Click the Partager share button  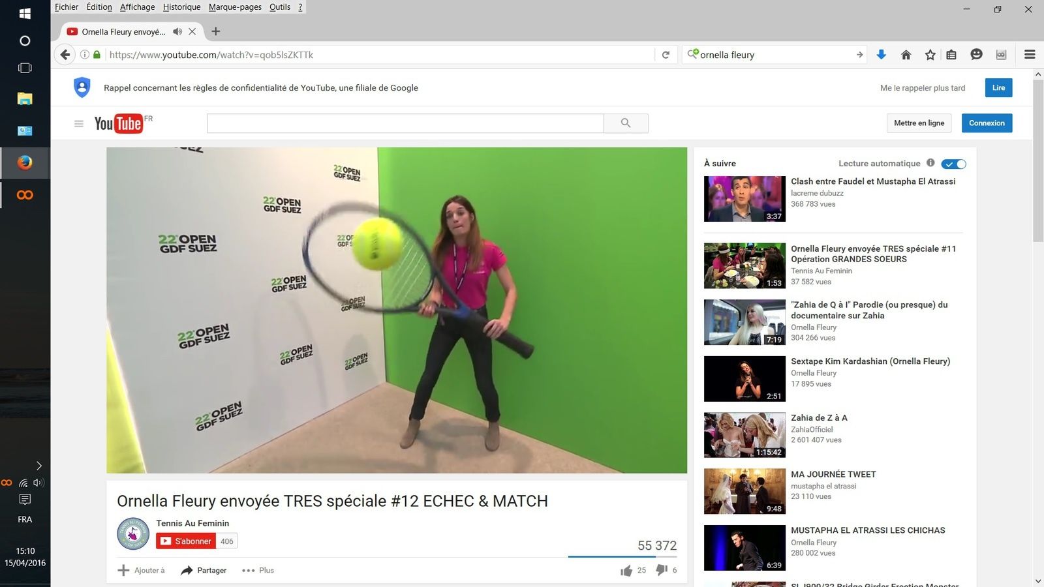click(x=204, y=571)
